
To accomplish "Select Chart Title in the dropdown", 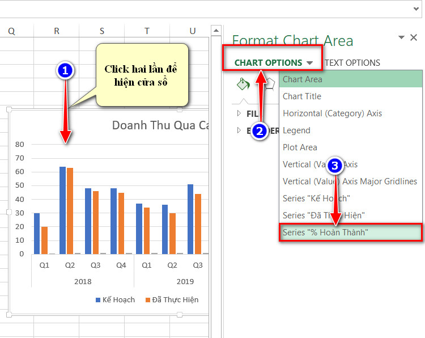I will point(350,96).
